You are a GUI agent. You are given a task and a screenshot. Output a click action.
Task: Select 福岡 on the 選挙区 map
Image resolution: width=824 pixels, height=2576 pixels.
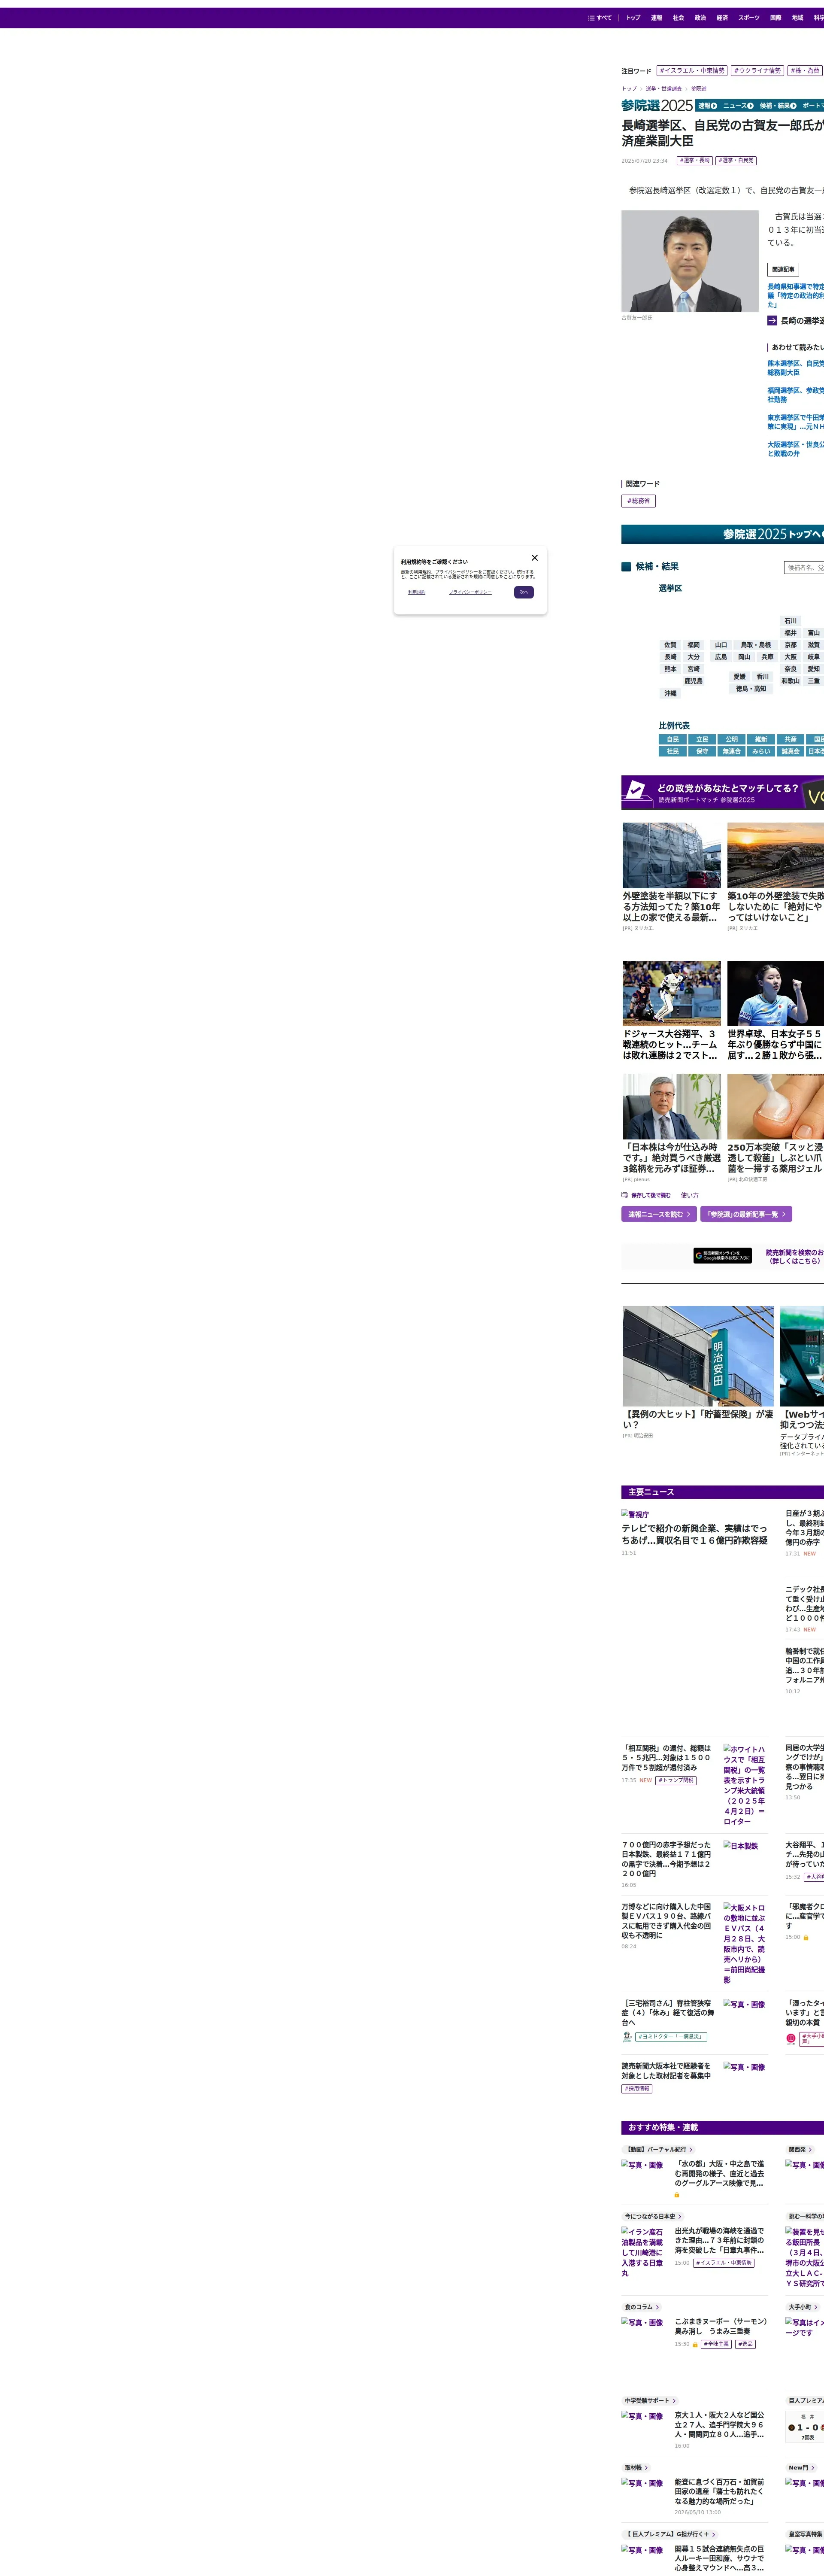694,645
